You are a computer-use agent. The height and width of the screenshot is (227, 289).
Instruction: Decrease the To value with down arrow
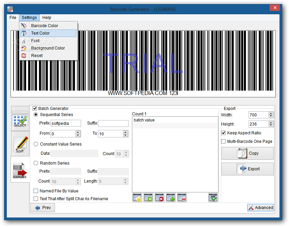click(x=126, y=135)
